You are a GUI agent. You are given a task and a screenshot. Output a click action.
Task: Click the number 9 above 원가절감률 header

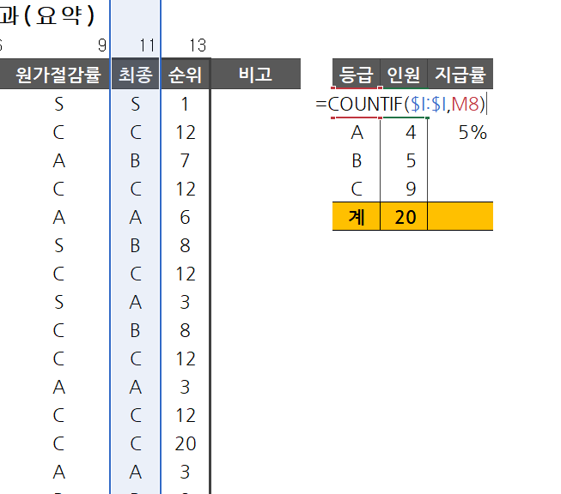point(102,45)
